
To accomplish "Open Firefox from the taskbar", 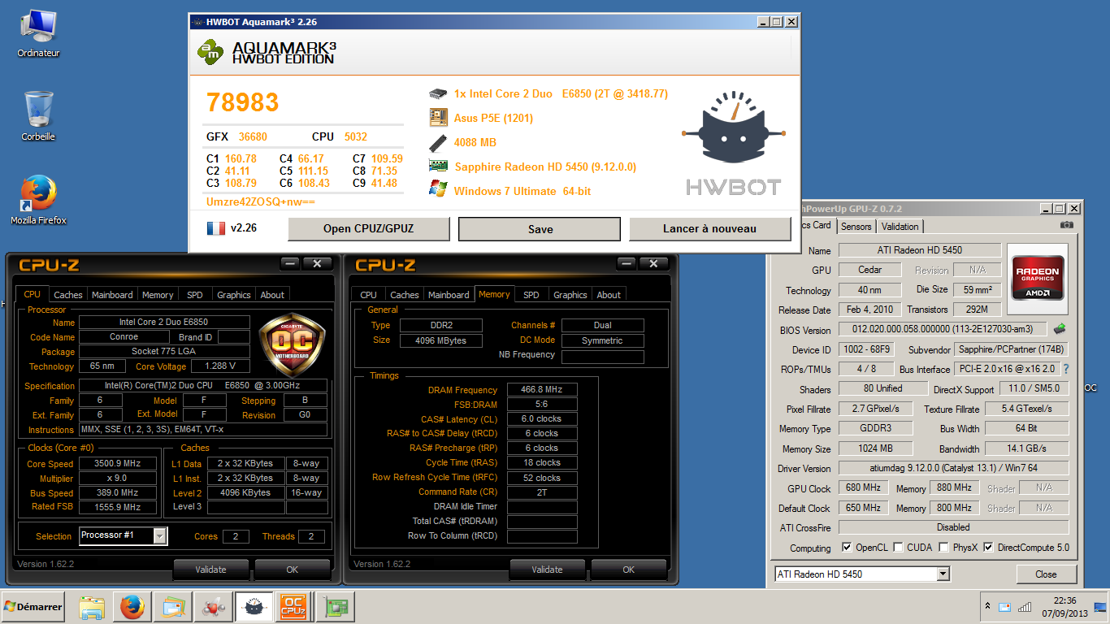I will point(132,607).
